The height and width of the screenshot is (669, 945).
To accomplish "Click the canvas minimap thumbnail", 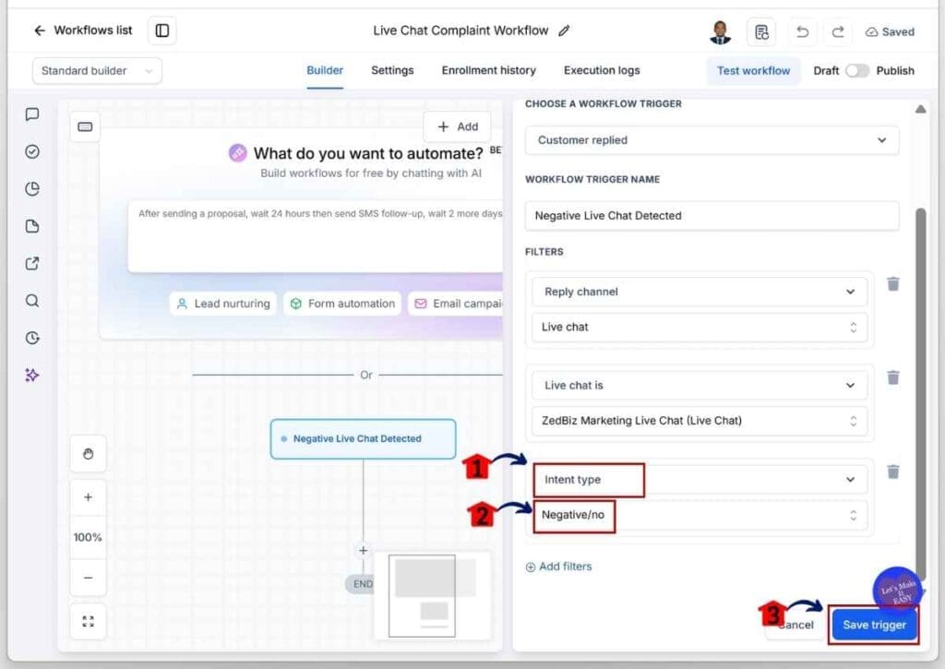I will 433,595.
